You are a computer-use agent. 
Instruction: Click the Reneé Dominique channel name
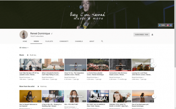click(x=40, y=33)
